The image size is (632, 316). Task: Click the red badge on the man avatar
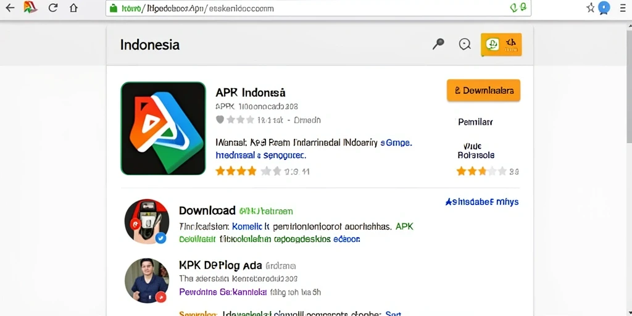pos(161,297)
